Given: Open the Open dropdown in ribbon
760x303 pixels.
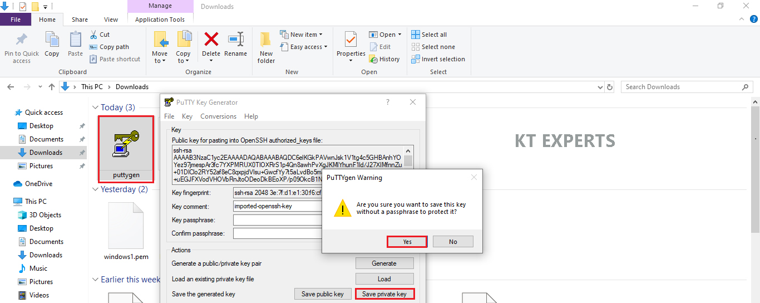Looking at the screenshot, I should 385,35.
